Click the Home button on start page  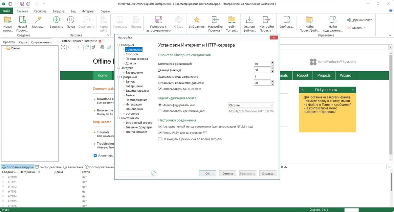point(102,75)
